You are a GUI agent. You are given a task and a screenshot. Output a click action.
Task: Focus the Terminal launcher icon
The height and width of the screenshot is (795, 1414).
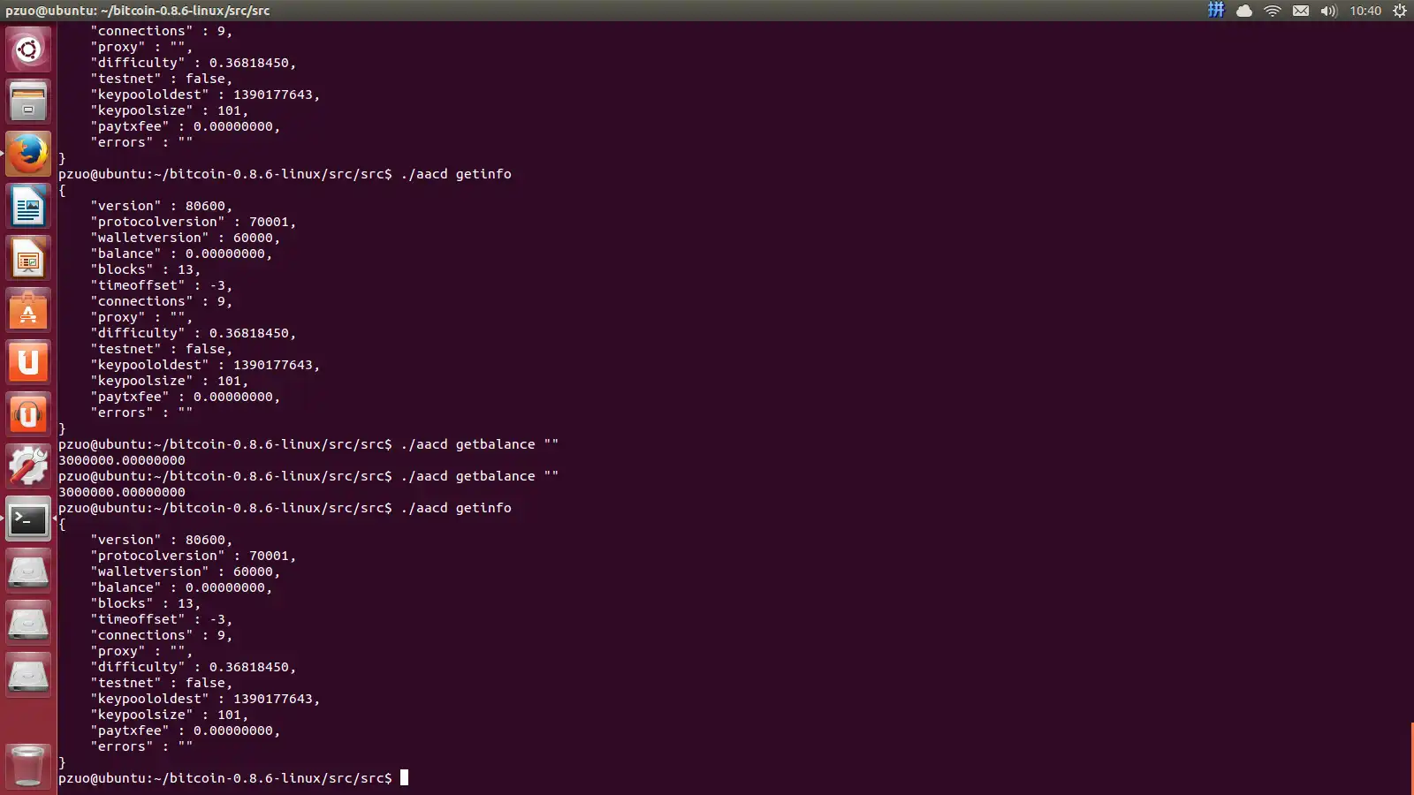click(28, 519)
